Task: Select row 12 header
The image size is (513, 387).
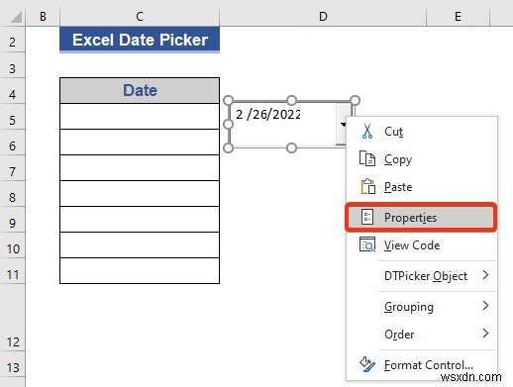Action: [x=12, y=317]
